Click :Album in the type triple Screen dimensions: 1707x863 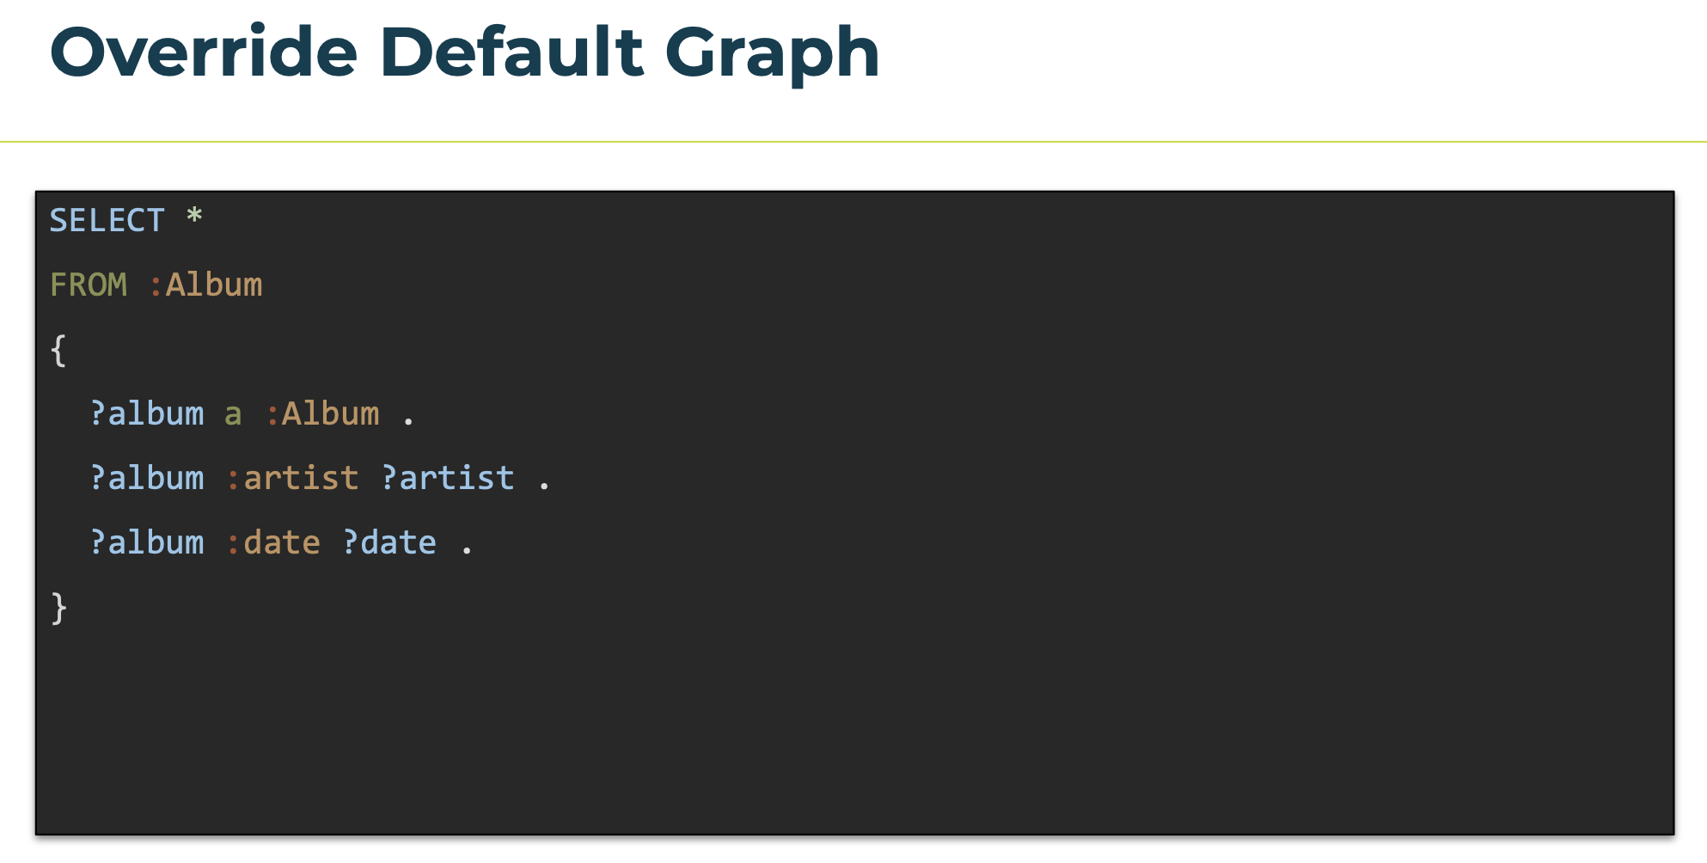point(323,414)
